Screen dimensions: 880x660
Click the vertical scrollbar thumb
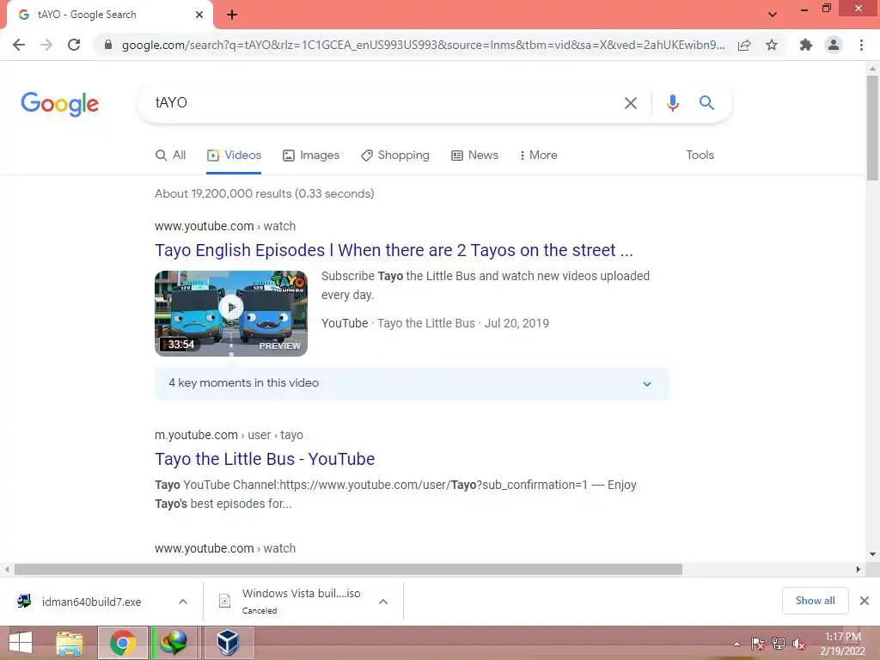[x=872, y=128]
